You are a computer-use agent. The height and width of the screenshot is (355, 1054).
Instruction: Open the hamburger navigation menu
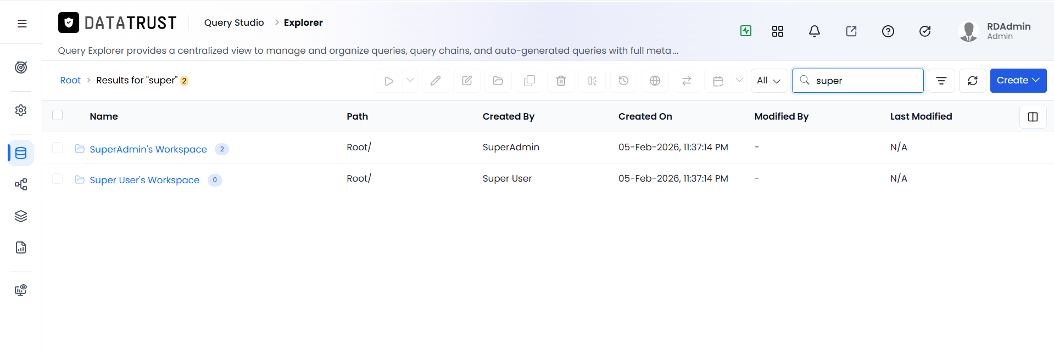pos(22,24)
